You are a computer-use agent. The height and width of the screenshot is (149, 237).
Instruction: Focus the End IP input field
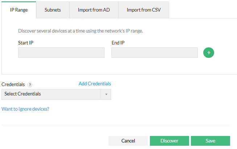[154, 53]
